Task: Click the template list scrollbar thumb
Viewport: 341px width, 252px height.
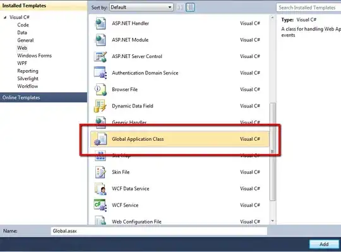Action: coord(273,152)
